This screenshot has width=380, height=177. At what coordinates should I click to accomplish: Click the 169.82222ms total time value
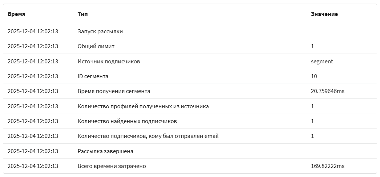point(327,166)
